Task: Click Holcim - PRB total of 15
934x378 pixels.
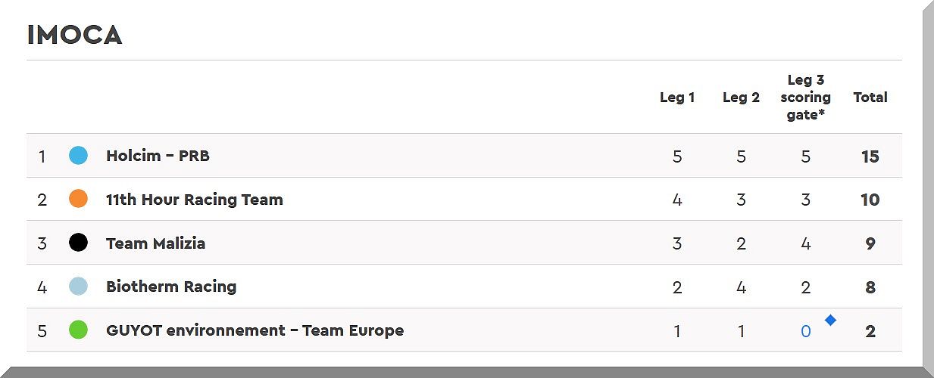Action: 870,156
